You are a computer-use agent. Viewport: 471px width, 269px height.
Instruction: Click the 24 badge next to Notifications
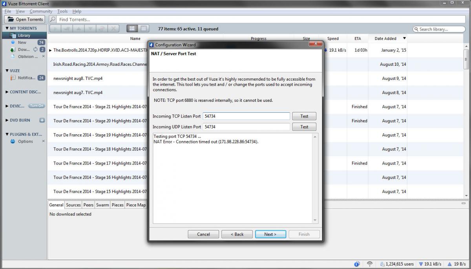[41, 78]
